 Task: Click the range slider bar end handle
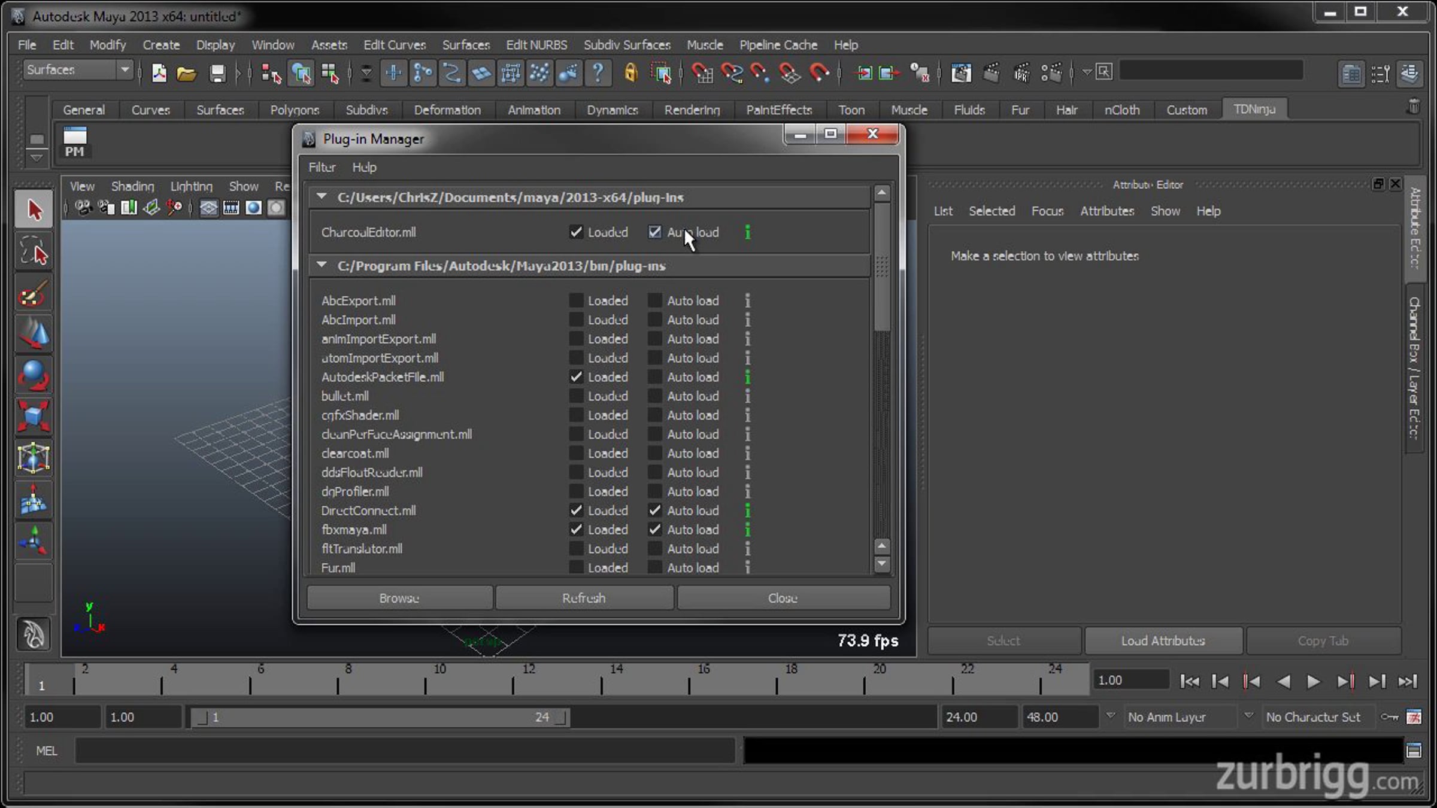click(560, 717)
